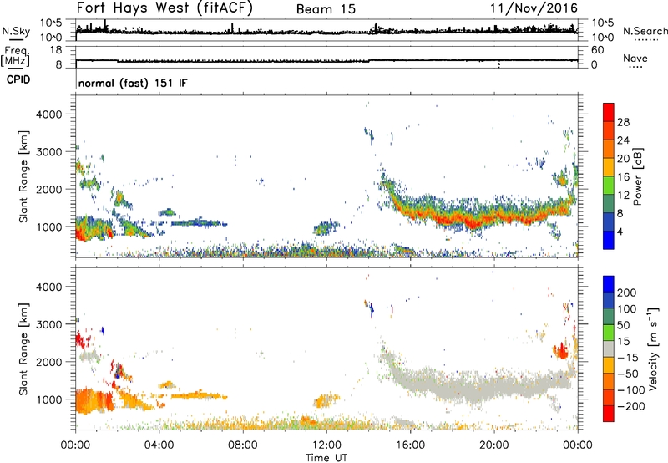Screen dimensions: 668x463
Task: Click the 'Fort Hays West (fitACF)' title
Action: pos(164,8)
